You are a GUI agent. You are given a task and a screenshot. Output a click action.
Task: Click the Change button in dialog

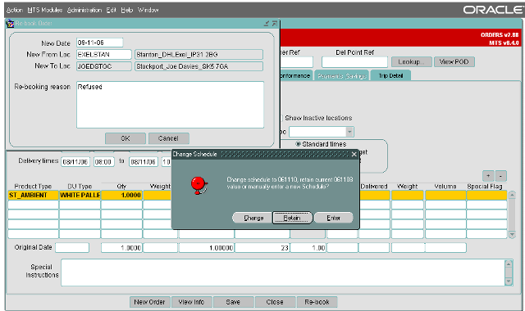click(x=253, y=218)
